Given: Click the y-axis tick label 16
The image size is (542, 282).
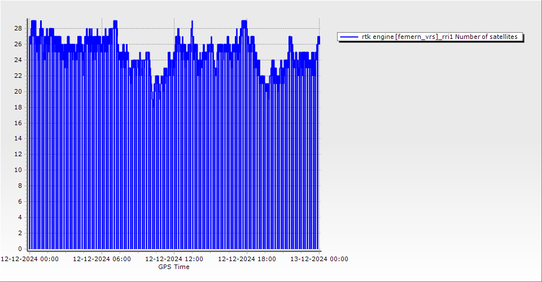Looking at the screenshot, I should (18, 122).
